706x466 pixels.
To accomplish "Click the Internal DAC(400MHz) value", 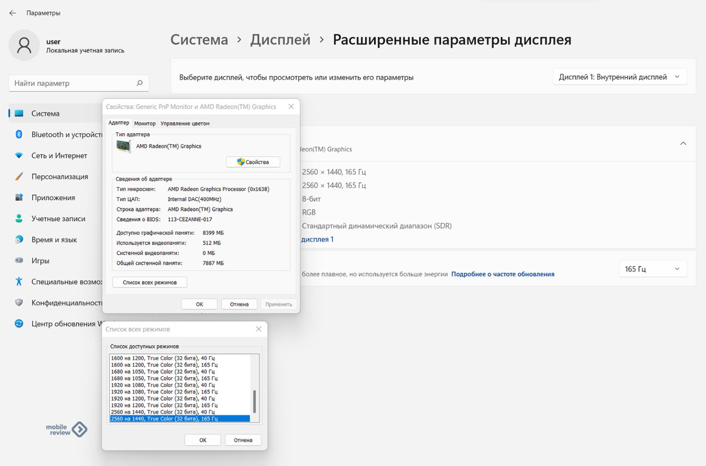I will pos(194,199).
